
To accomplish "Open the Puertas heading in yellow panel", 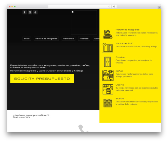I will tap(120, 57).
